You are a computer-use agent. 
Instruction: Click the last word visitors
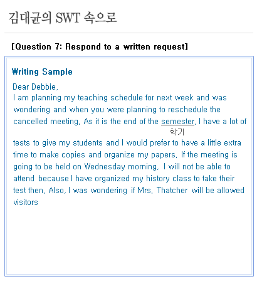26,203
